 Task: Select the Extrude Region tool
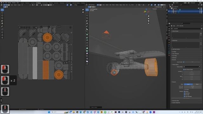(87, 35)
